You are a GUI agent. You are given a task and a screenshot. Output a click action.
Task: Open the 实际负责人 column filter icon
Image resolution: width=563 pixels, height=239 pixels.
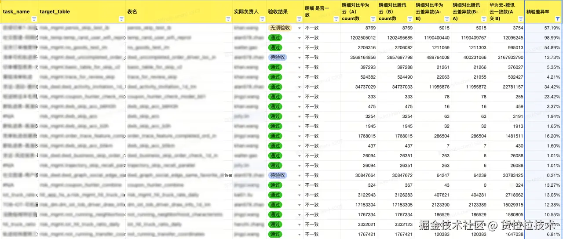pyautogui.click(x=262, y=19)
